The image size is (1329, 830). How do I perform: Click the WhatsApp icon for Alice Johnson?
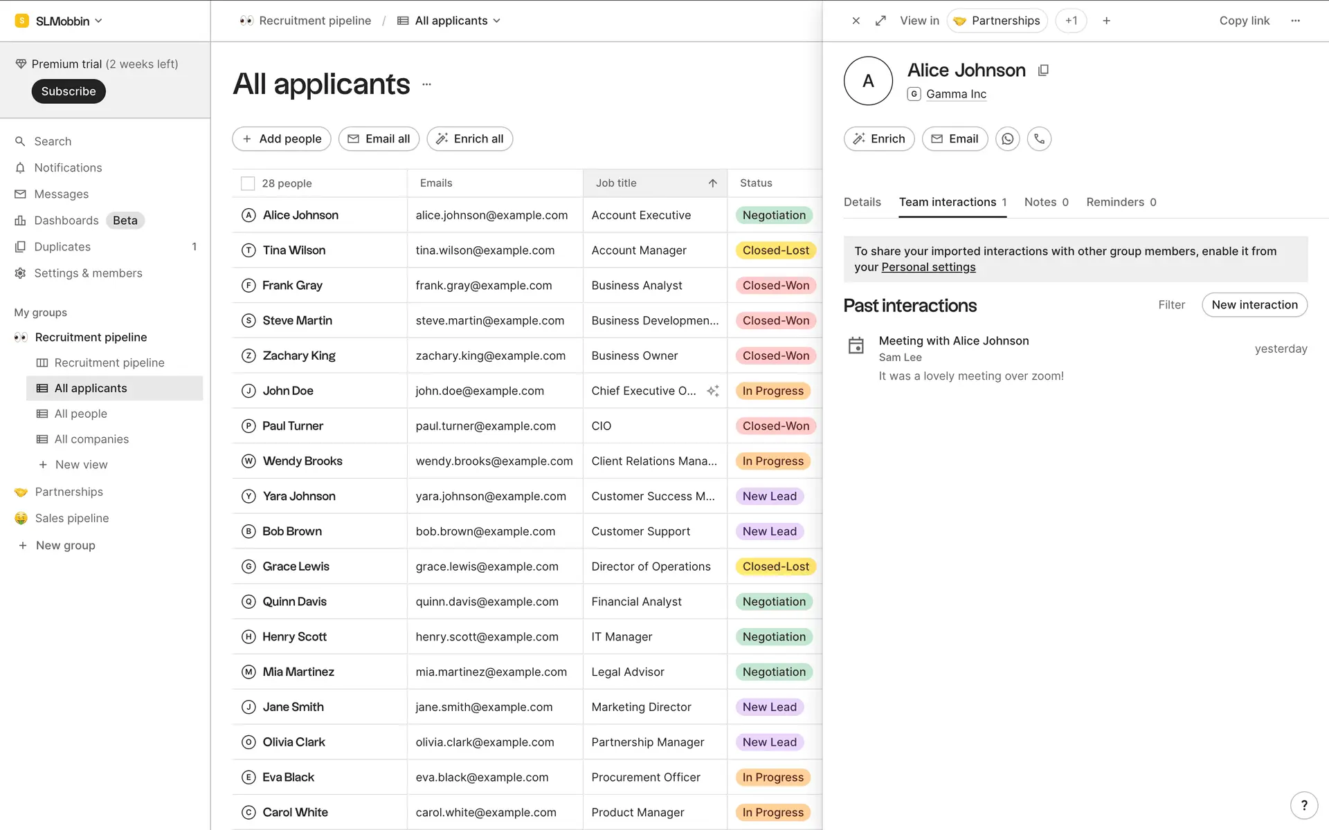tap(1007, 139)
